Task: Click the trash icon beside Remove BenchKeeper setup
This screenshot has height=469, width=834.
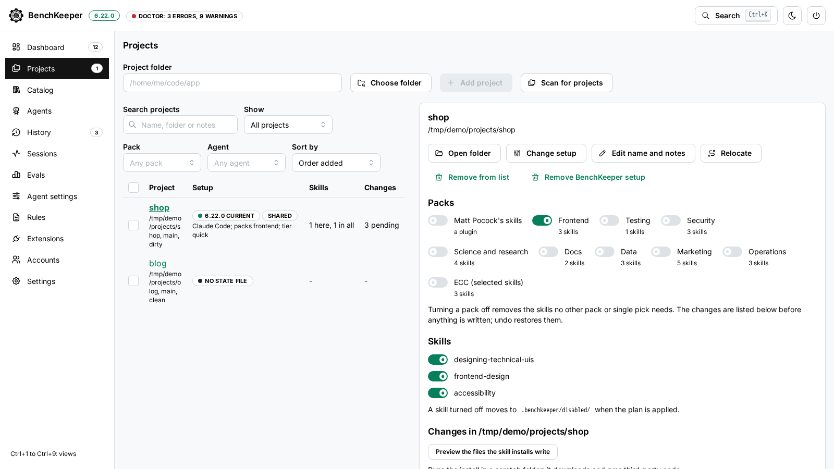Action: 535,177
